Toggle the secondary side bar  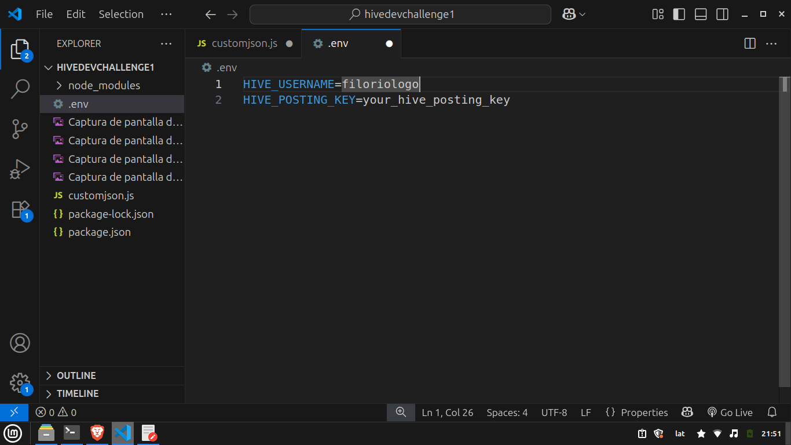722,14
